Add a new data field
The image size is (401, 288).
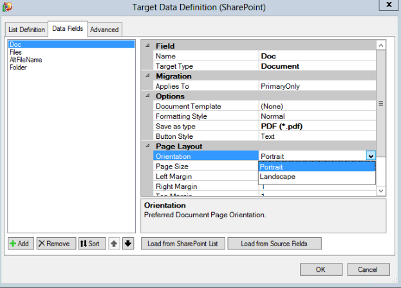[x=21, y=244]
